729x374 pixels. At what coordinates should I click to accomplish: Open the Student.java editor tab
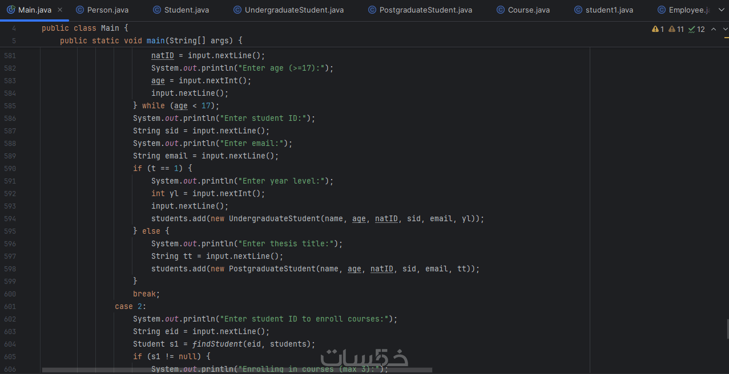pyautogui.click(x=180, y=10)
